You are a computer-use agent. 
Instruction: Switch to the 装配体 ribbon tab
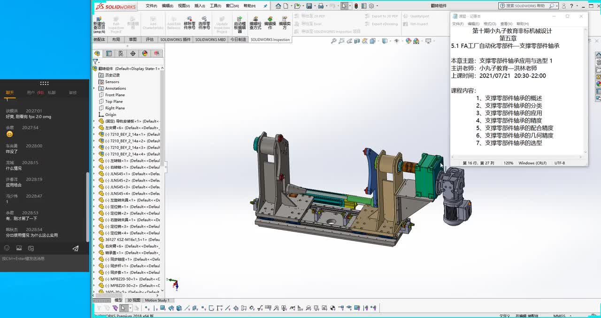(99, 40)
